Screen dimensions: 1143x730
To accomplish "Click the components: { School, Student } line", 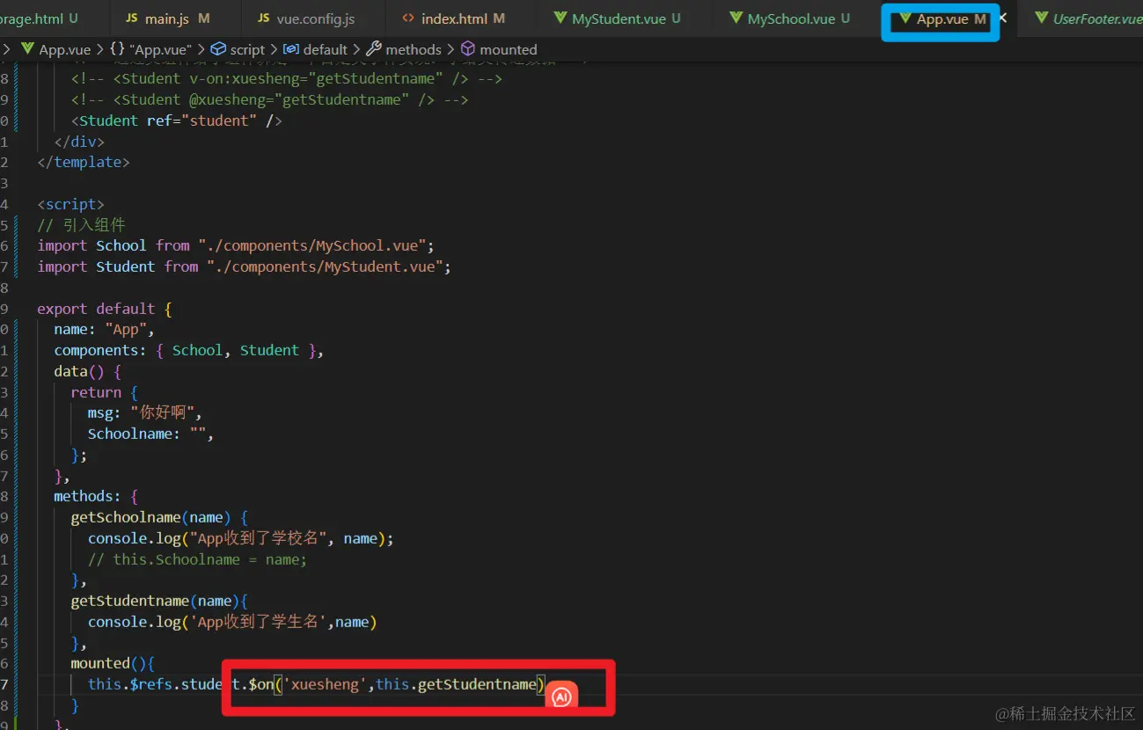I will tap(189, 350).
